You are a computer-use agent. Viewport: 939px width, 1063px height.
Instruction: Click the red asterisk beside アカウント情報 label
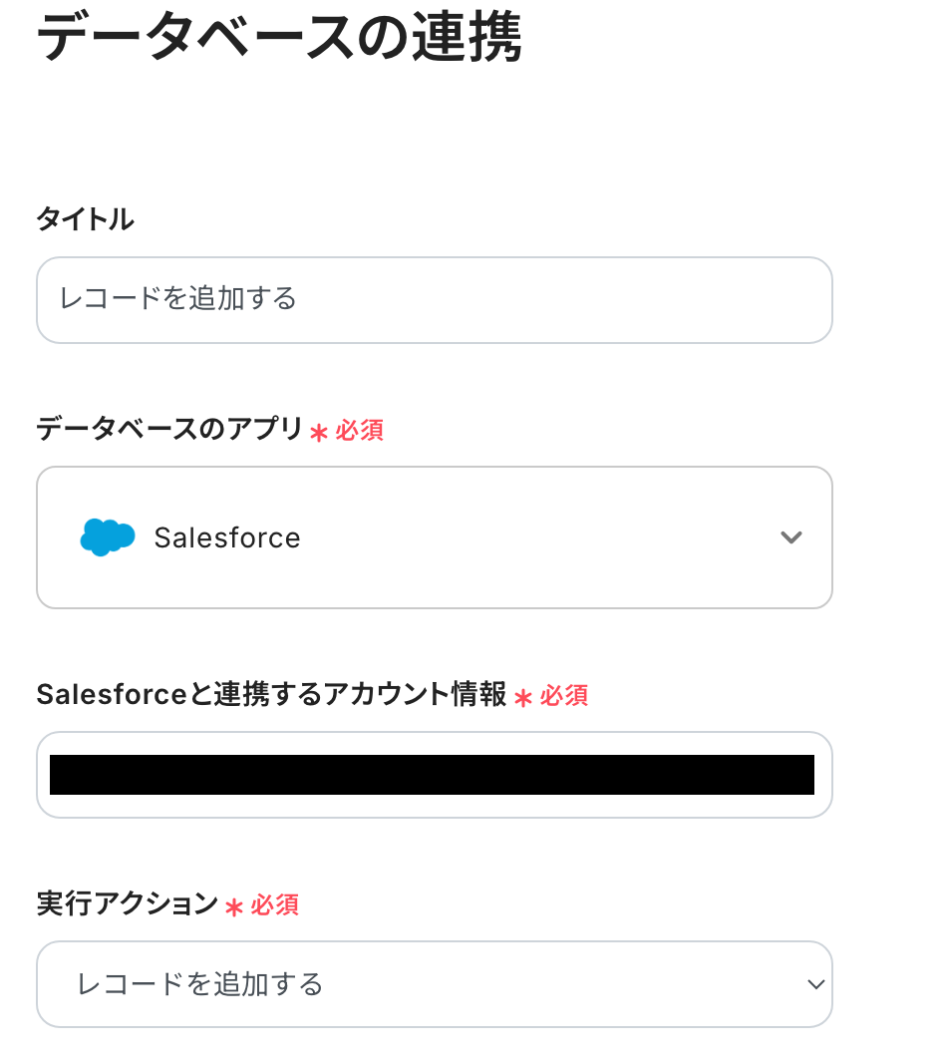[x=523, y=698]
